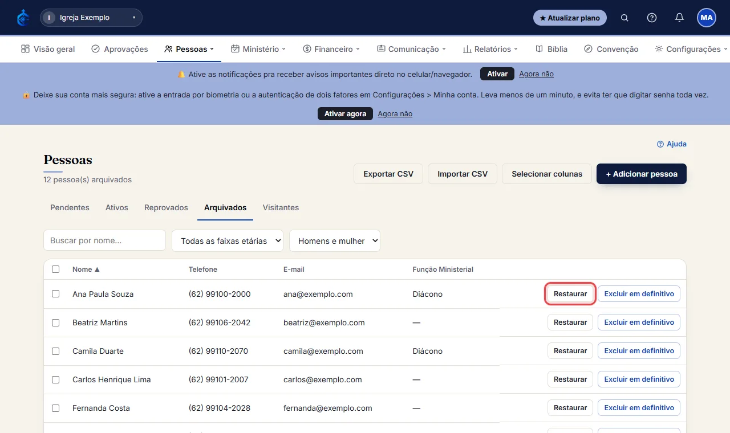
Task: Restore Beatriz Martins with Restaurar
Action: (570, 322)
